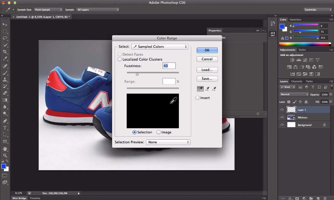This screenshot has height=200, width=334.
Task: Open the Select Sampled Colors dropdown
Action: coord(160,47)
